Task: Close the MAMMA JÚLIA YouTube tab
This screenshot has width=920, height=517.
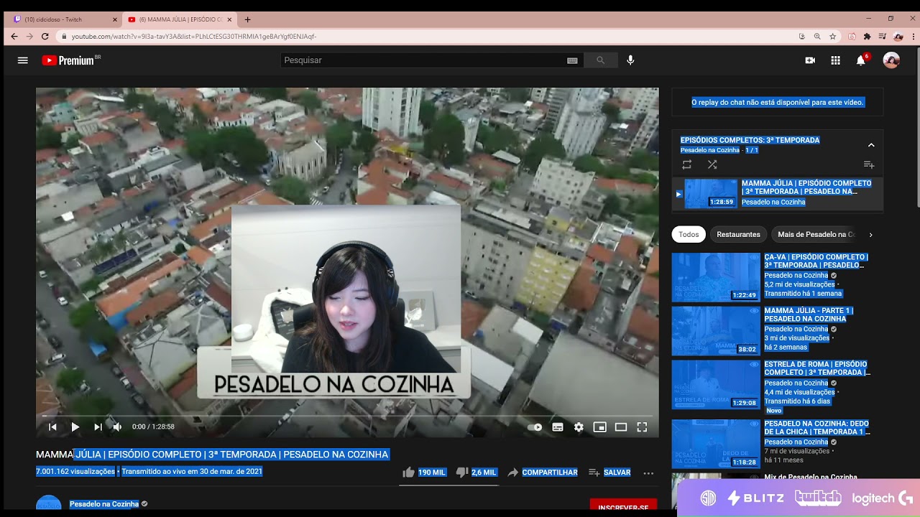Action: (229, 19)
